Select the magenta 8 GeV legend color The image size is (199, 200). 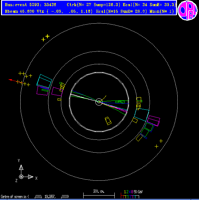point(132,192)
